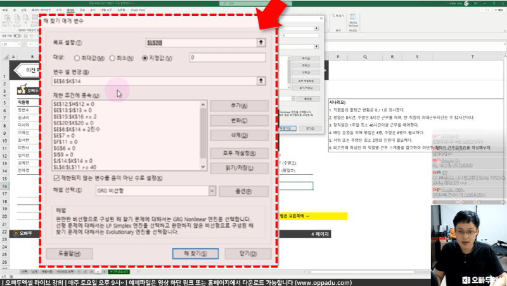507x286 pixels.
Task: Switch to the 삽입 ribbon tab
Action: 23,10
